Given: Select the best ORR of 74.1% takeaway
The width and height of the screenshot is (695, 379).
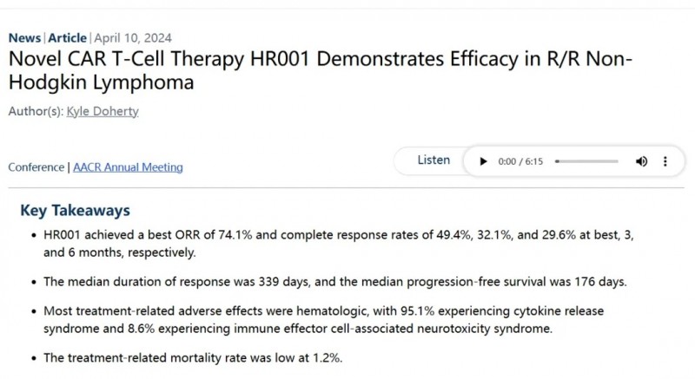Looking at the screenshot, I should point(339,244).
